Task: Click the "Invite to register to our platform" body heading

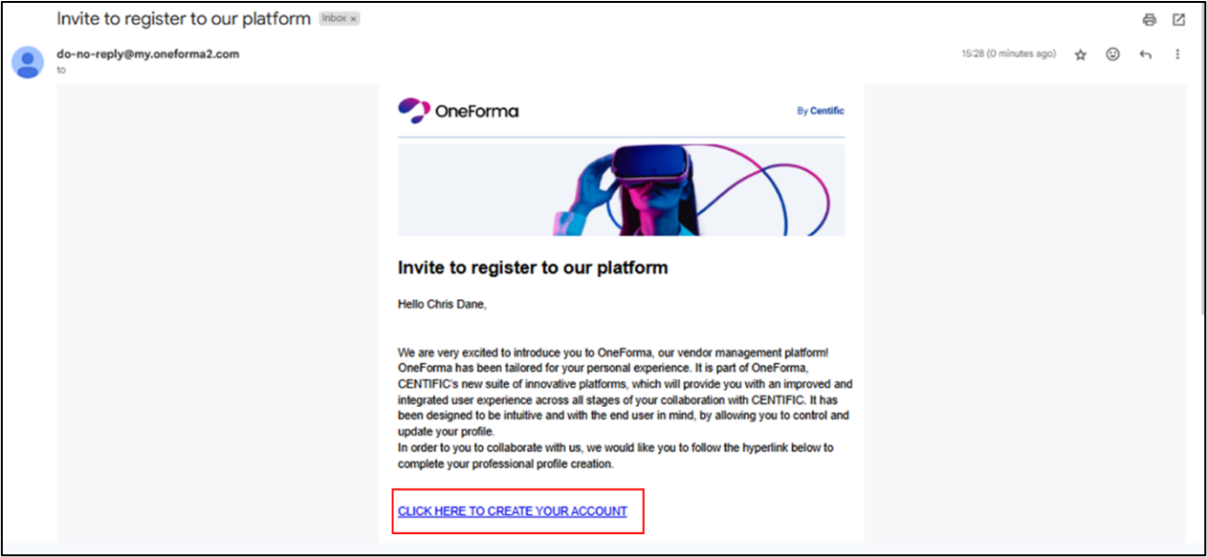Action: coord(533,268)
